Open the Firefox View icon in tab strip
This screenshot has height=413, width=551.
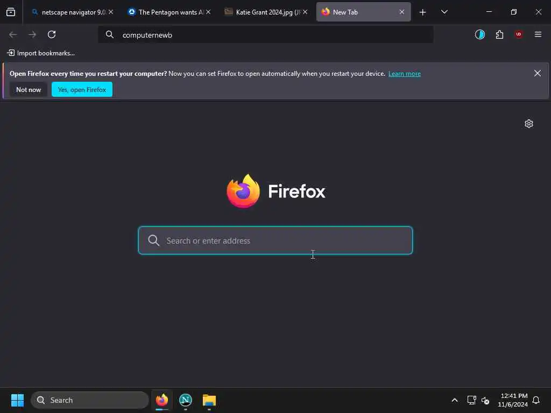click(11, 12)
